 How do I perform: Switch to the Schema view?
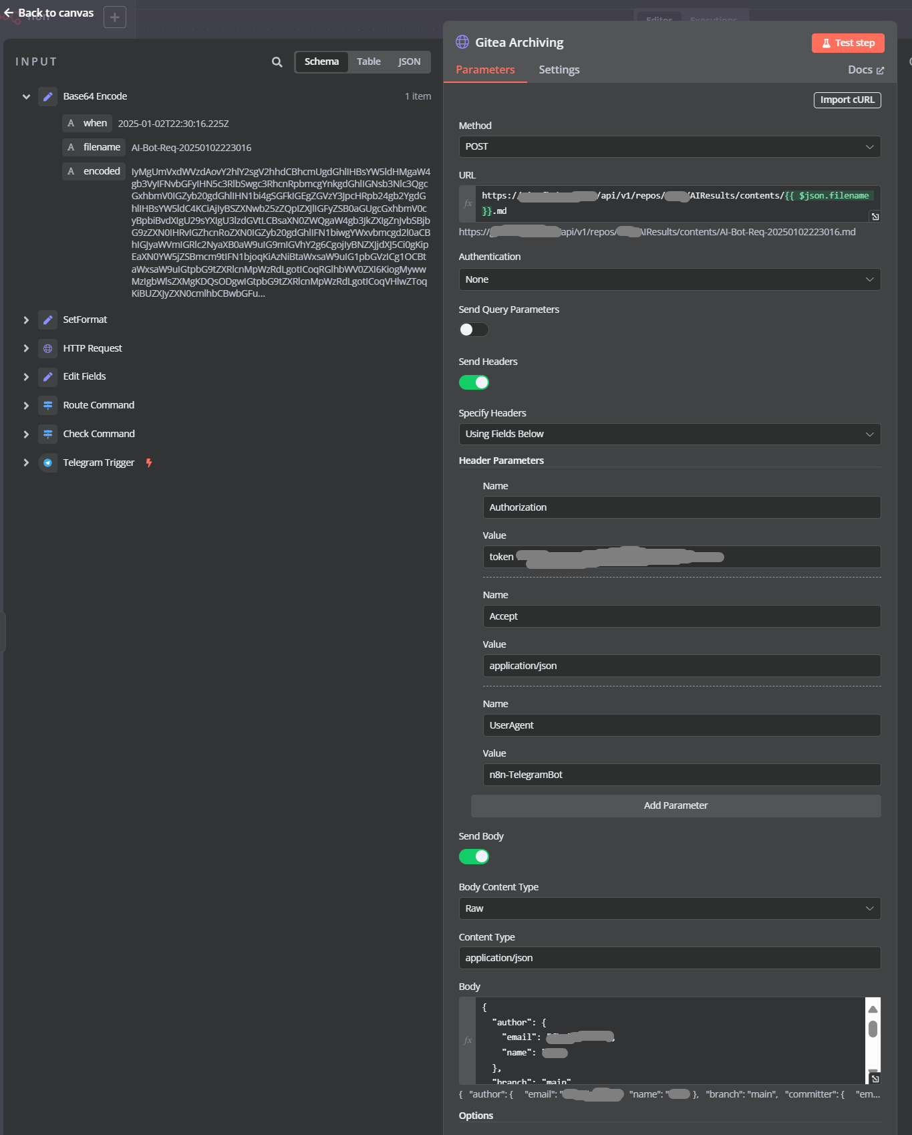point(321,61)
